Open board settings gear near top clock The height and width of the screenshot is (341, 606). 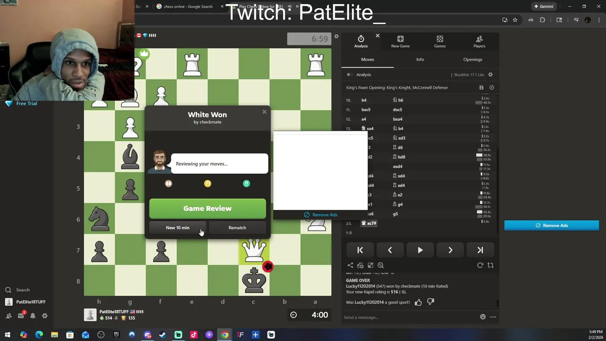pyautogui.click(x=337, y=36)
